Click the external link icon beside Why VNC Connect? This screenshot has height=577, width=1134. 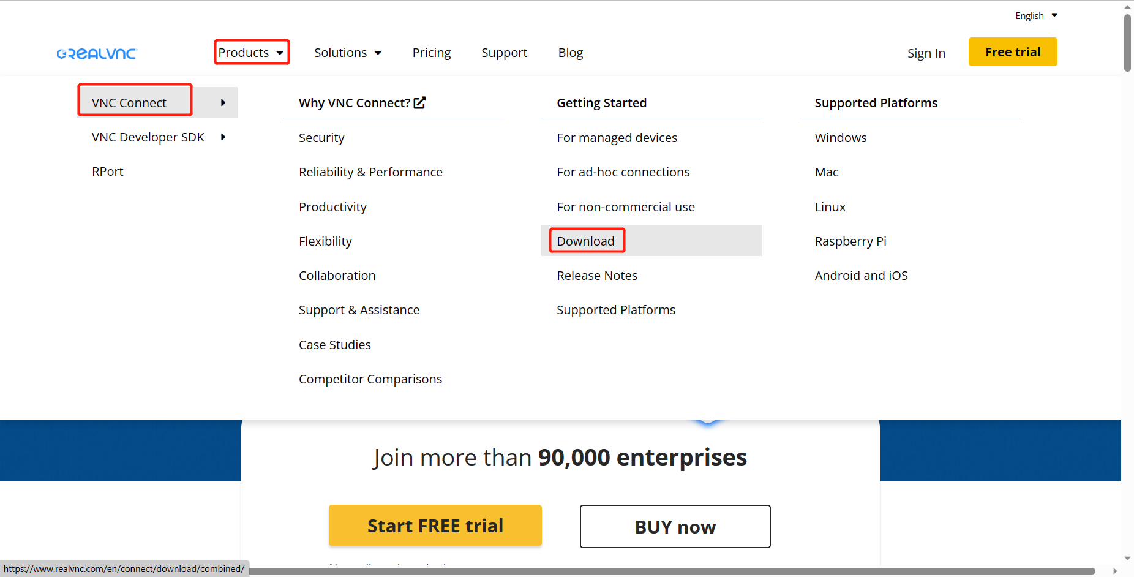click(x=419, y=103)
